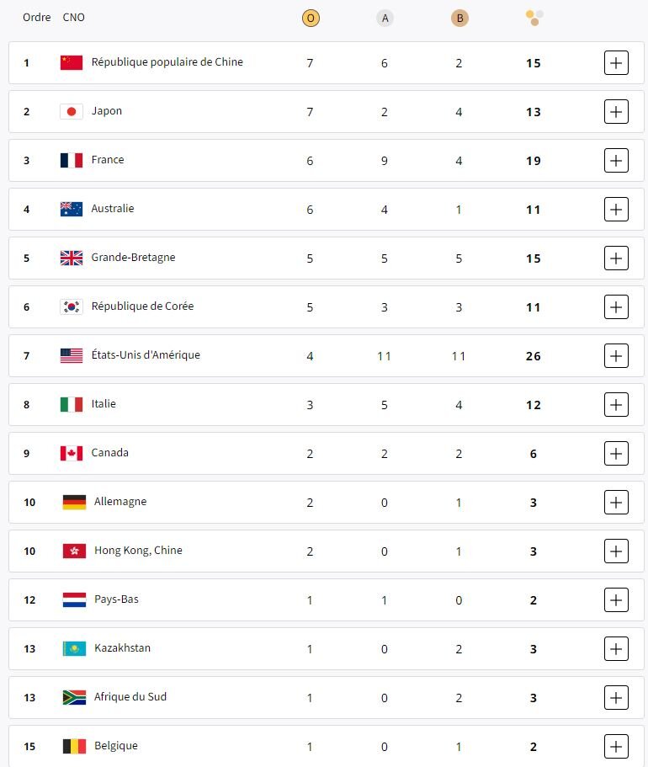Screen dimensions: 648x767
Task: Open the République de Corée link
Action: coord(142,306)
